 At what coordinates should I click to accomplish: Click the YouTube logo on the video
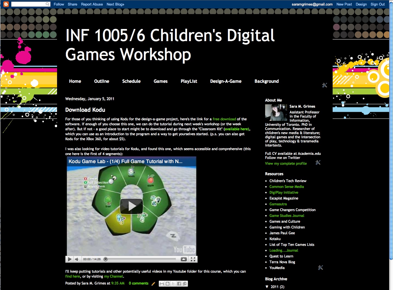coord(184,249)
